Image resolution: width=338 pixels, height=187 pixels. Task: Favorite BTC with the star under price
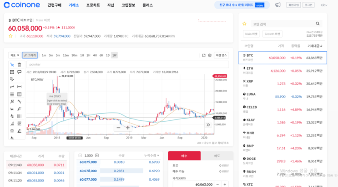pos(10,36)
